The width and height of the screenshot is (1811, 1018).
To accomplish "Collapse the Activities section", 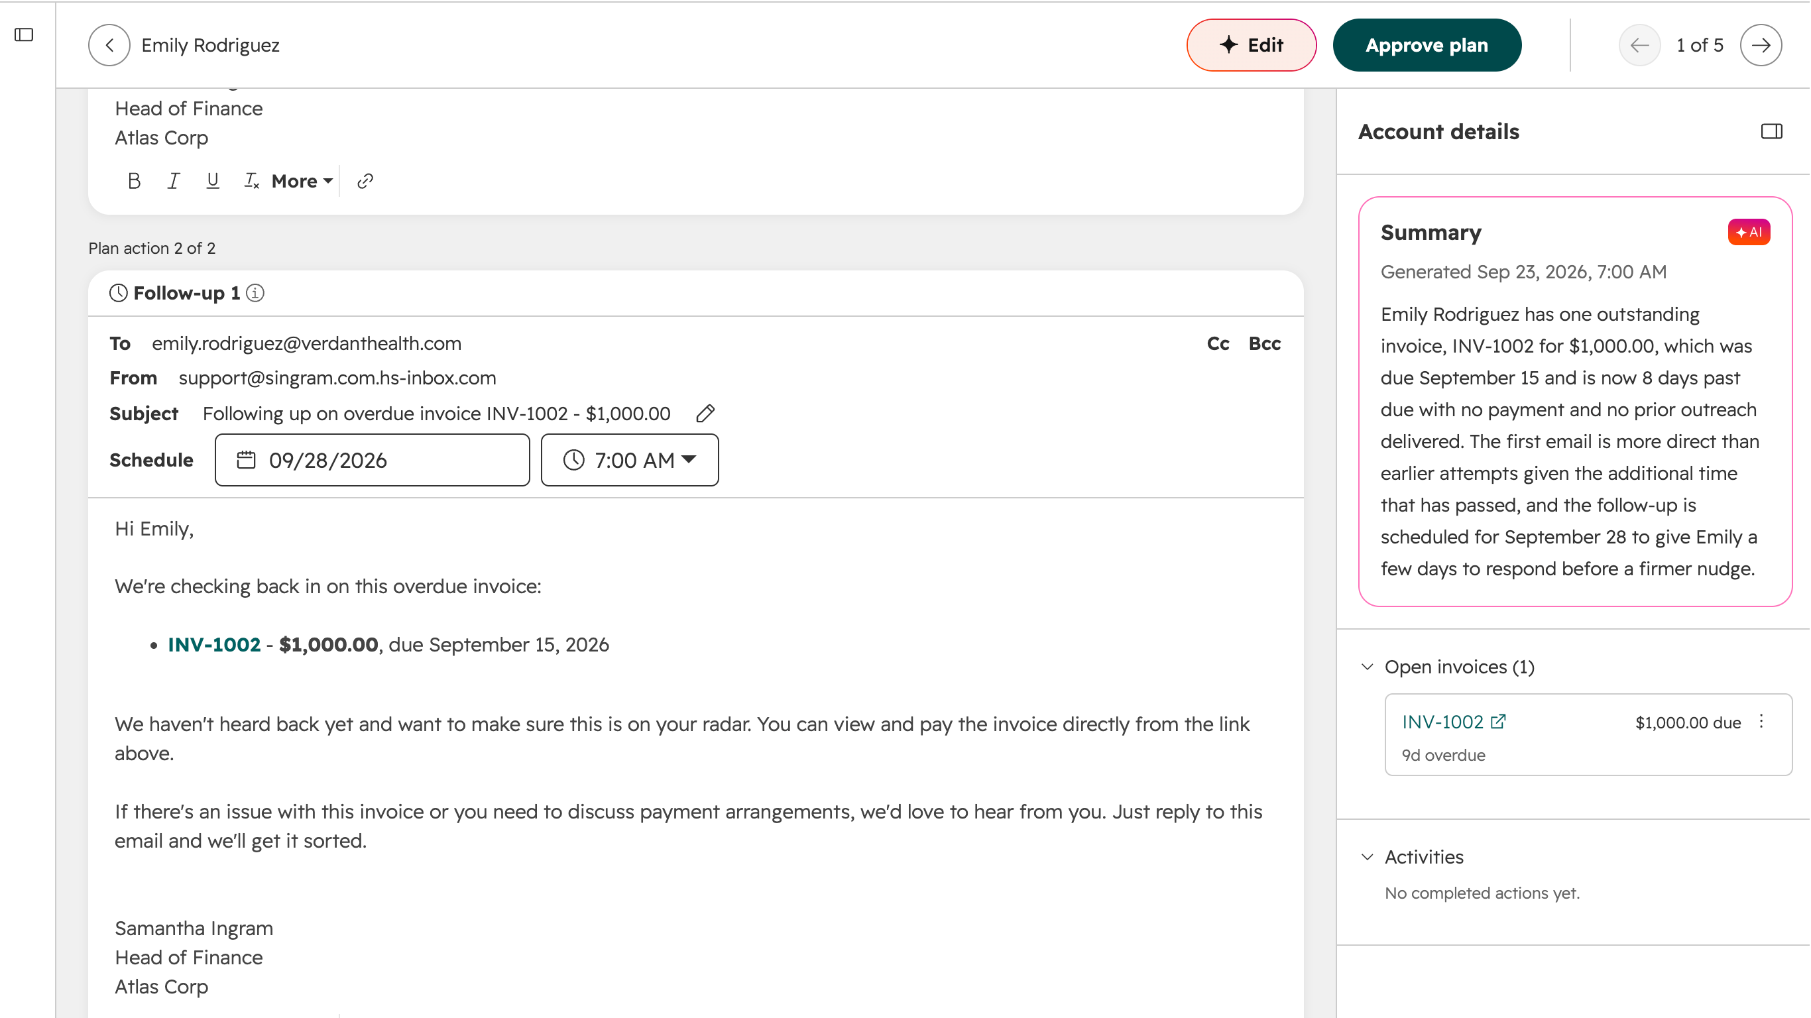I will (x=1368, y=857).
